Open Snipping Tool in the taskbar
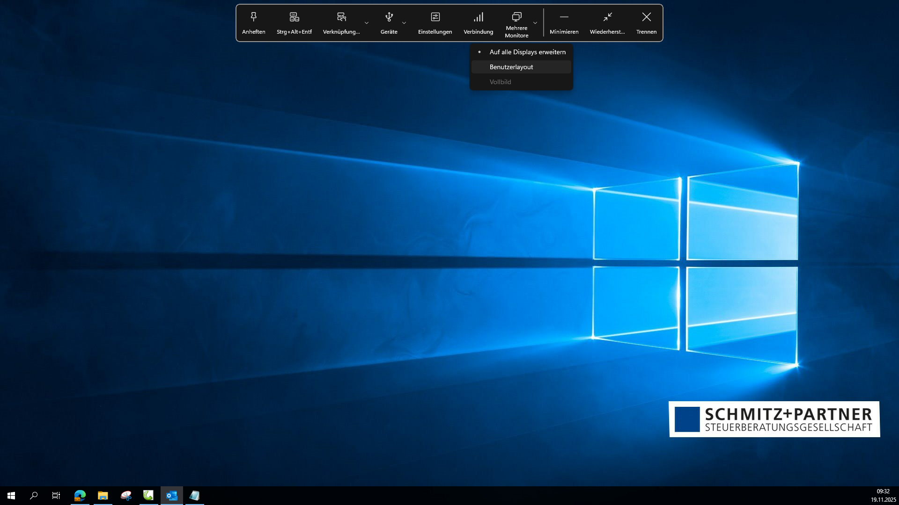 [126, 496]
